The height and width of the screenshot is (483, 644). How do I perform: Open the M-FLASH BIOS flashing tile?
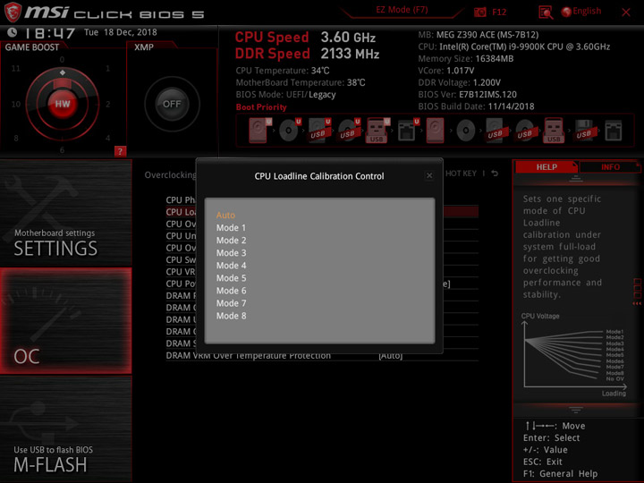pos(65,429)
